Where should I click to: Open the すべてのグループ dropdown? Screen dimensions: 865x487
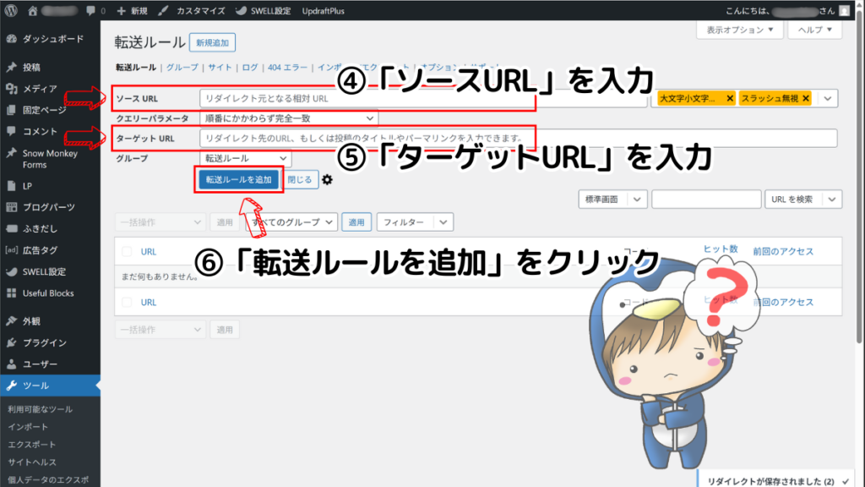[291, 222]
